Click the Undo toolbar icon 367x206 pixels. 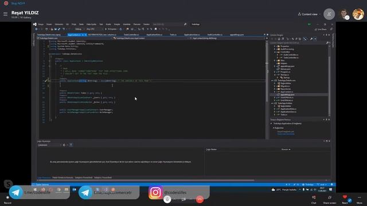click(x=64, y=29)
